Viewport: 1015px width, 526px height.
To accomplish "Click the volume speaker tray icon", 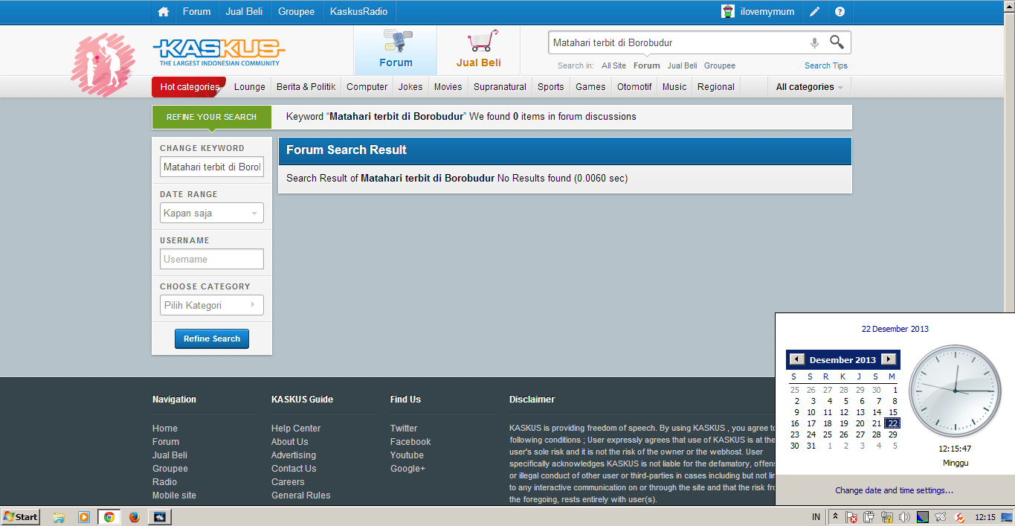I will pyautogui.click(x=904, y=517).
